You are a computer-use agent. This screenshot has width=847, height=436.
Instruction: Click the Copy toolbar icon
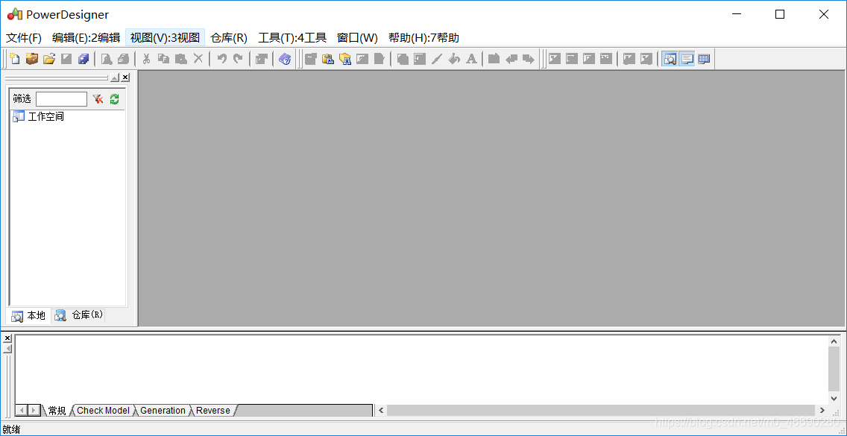[164, 59]
